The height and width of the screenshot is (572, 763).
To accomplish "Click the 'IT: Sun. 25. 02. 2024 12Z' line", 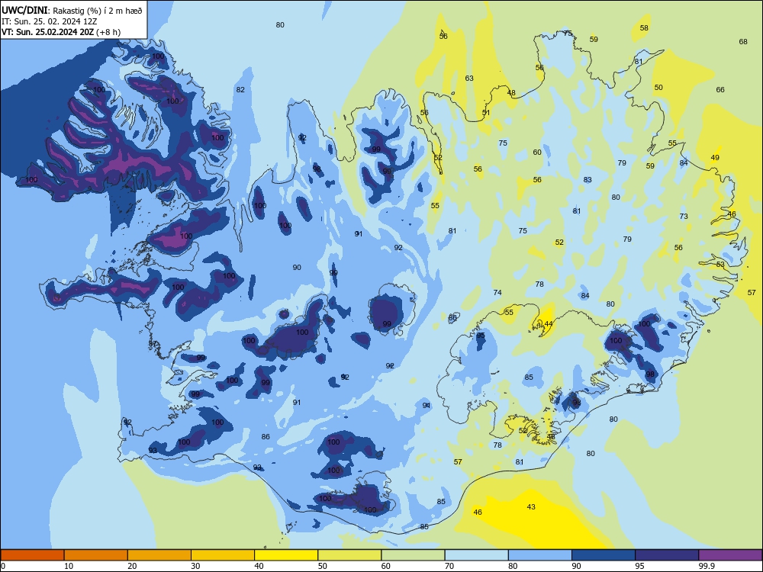I will (x=49, y=21).
